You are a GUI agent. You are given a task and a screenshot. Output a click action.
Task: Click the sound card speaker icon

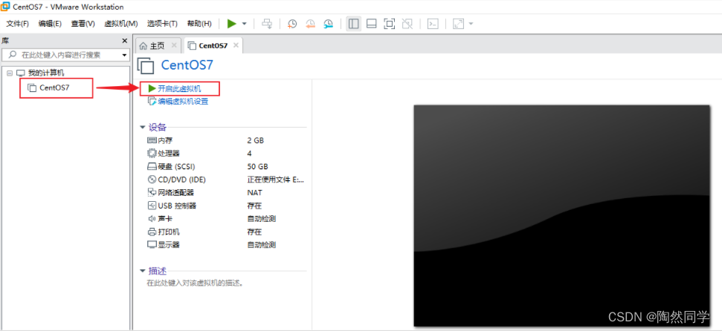[152, 219]
